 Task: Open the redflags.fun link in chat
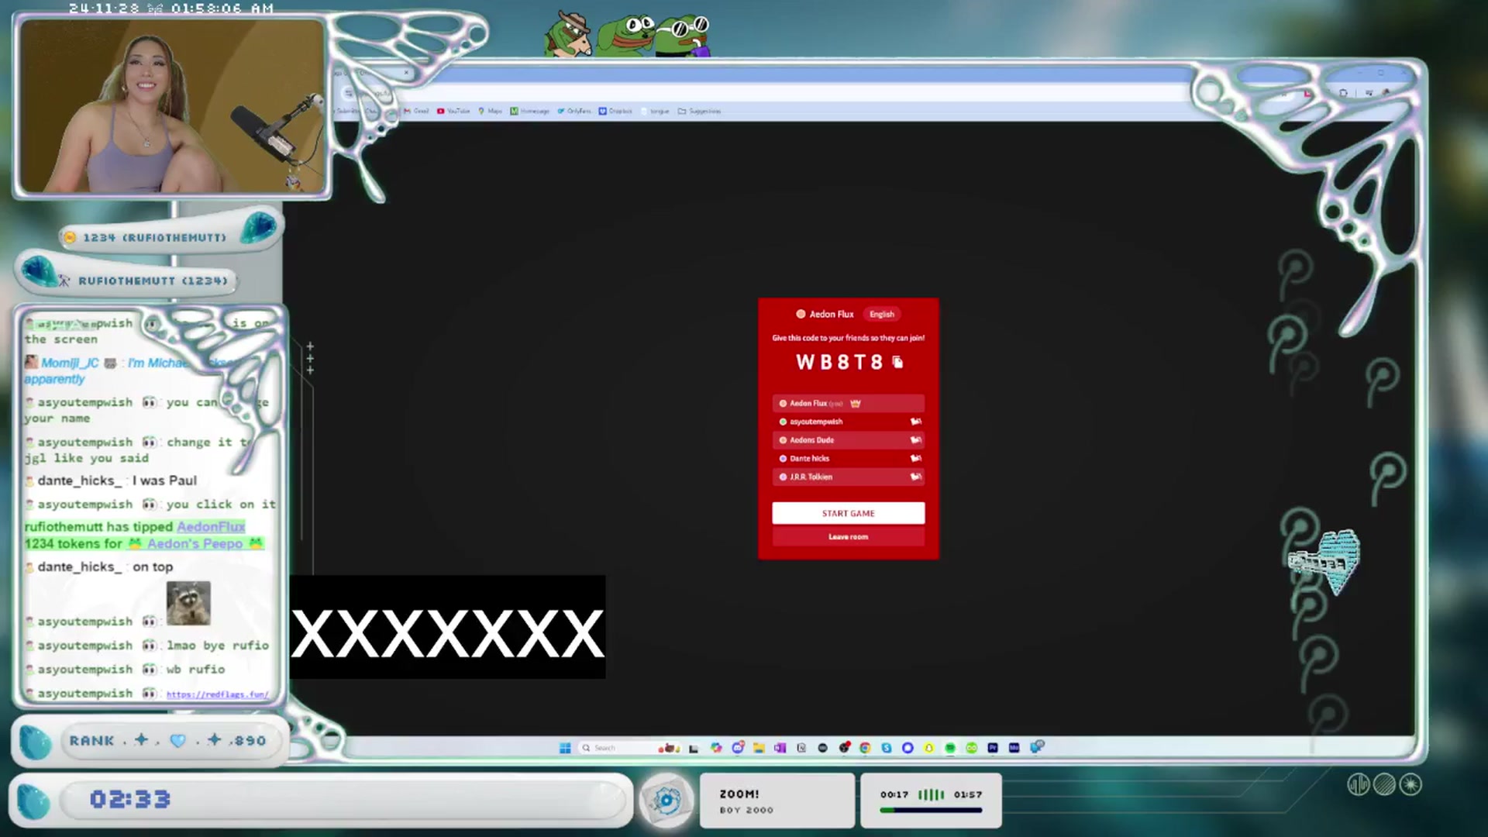click(x=218, y=694)
